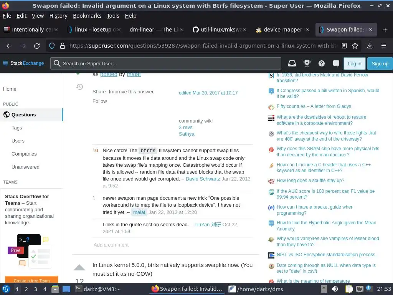Bookmark this page with star icon

pos(355,46)
